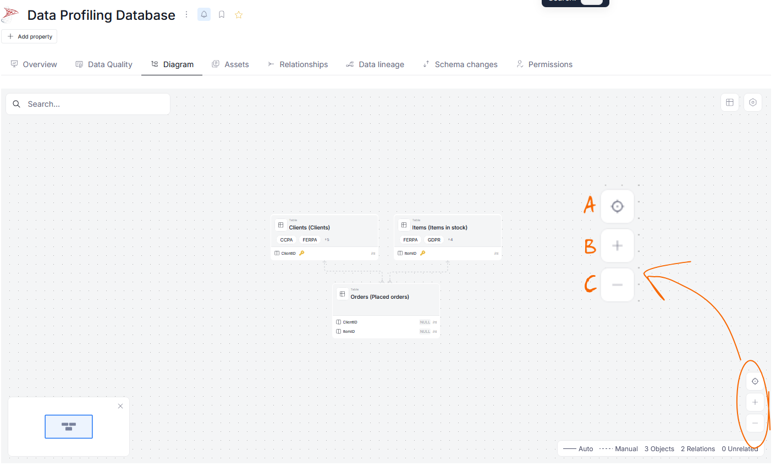Select the Items (Items in stock) title
This screenshot has width=776, height=466.
(440, 228)
